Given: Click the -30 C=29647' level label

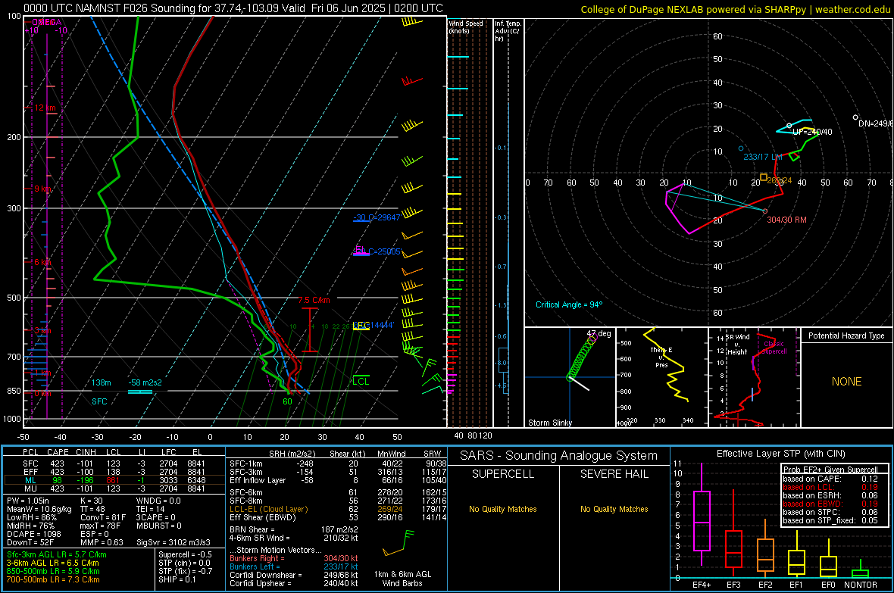Looking at the screenshot, I should [377, 217].
